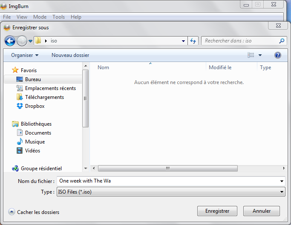291x225 pixels.
Task: Collapse folders with Cacher les dossiers
Action: [34, 212]
